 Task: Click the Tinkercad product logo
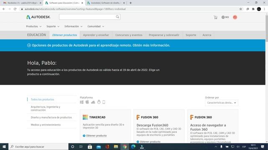[94, 117]
